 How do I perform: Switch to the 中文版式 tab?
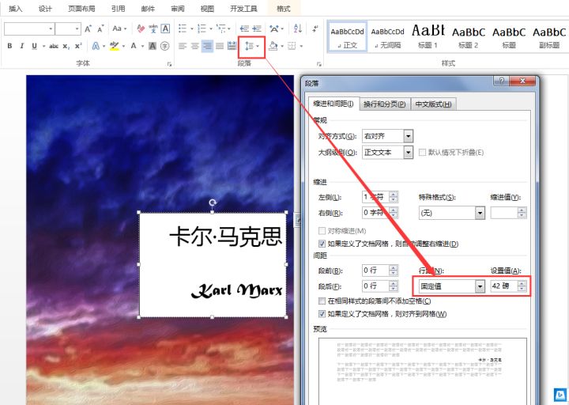point(433,104)
